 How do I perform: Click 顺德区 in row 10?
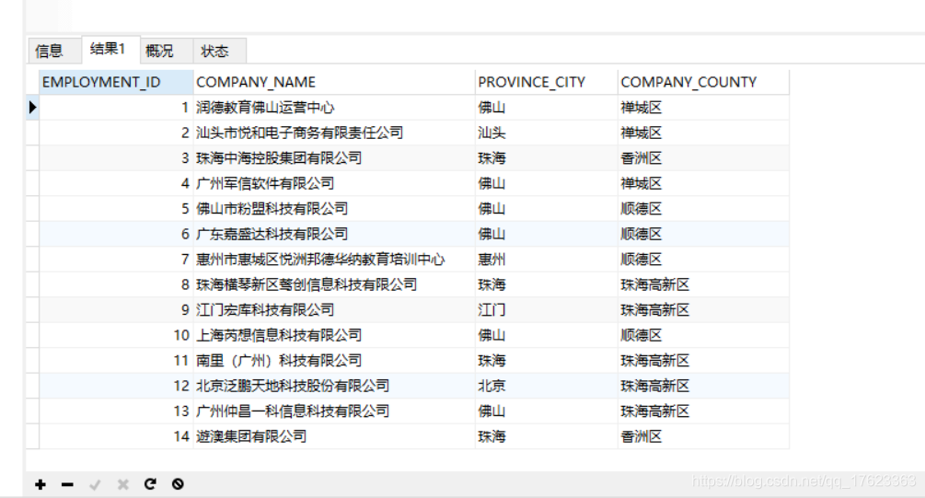pos(703,336)
